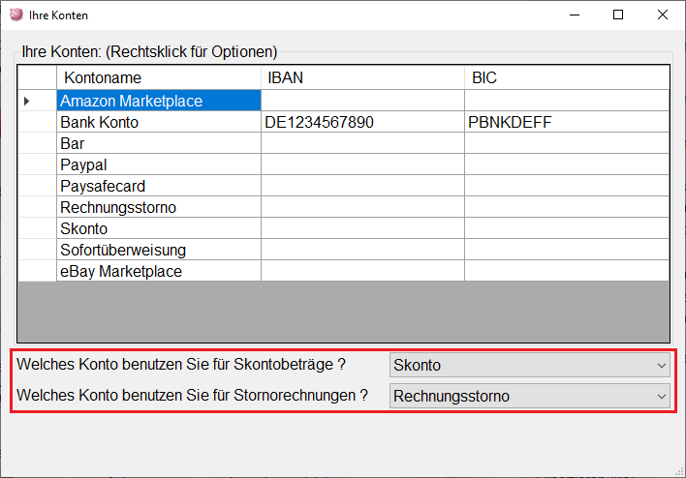This screenshot has width=686, height=478.
Task: Sort by the Kontoname column header
Action: (x=159, y=77)
